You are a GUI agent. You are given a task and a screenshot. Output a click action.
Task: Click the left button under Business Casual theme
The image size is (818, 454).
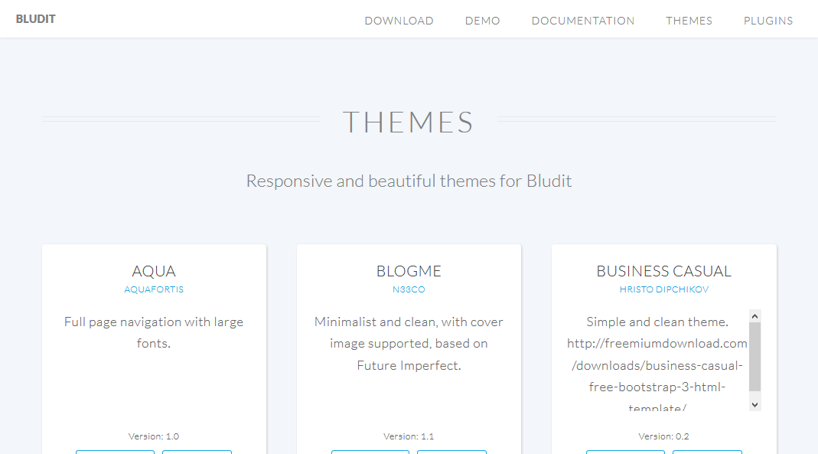pyautogui.click(x=625, y=452)
